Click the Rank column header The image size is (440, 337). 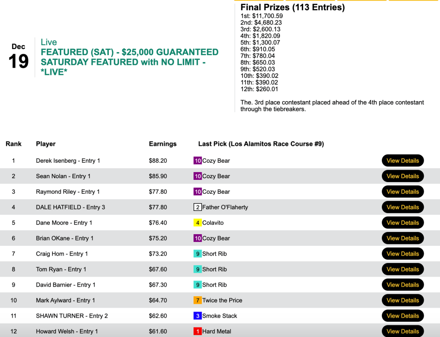(13, 144)
